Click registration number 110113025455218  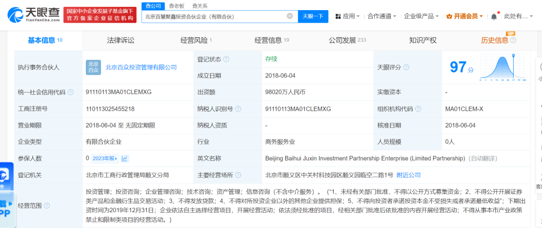110,109
